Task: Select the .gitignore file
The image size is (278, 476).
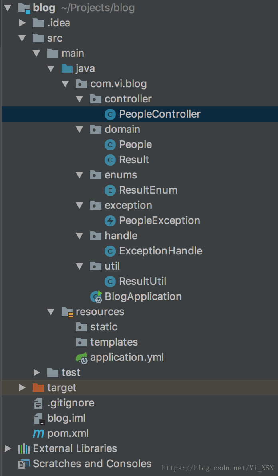Action: [x=71, y=403]
